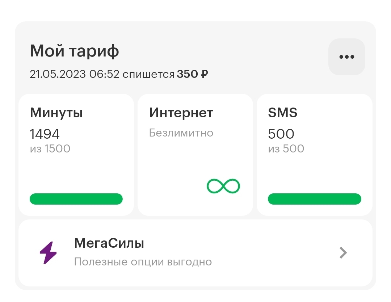Tap the 350 ₽ charge date line

click(x=119, y=74)
